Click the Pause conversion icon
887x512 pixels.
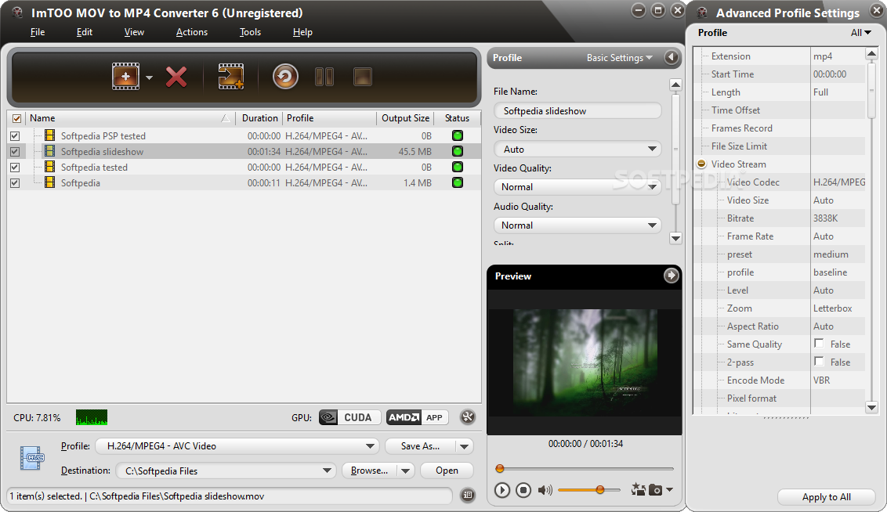pyautogui.click(x=324, y=77)
